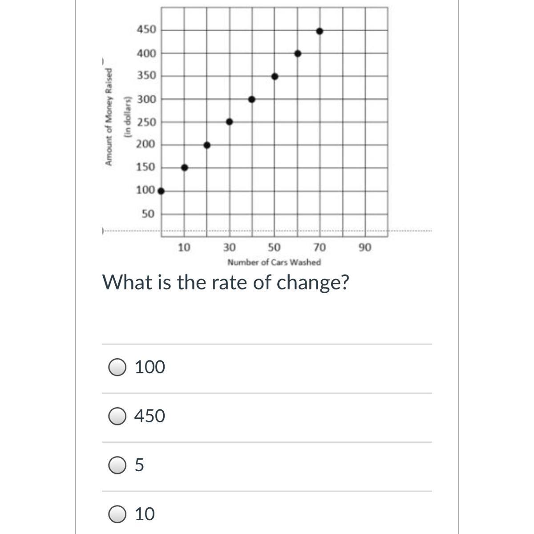Click the 'Number of Cars Washed' axis title
Screen dimensions: 534x534
click(x=274, y=263)
